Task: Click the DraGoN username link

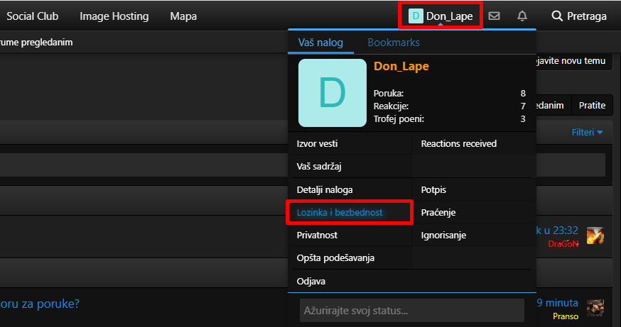Action: click(563, 244)
